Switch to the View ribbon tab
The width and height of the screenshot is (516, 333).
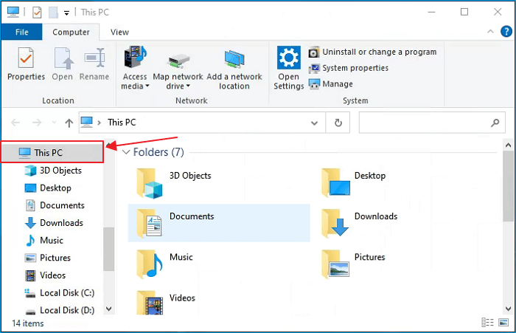[119, 32]
